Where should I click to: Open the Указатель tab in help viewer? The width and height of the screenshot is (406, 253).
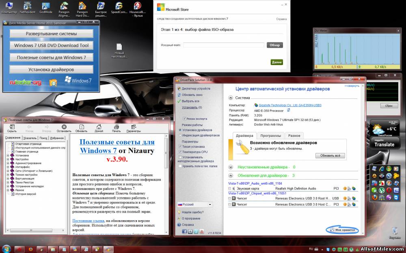tap(30, 138)
